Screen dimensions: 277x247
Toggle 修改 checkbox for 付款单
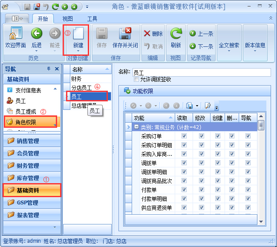tap(202, 190)
